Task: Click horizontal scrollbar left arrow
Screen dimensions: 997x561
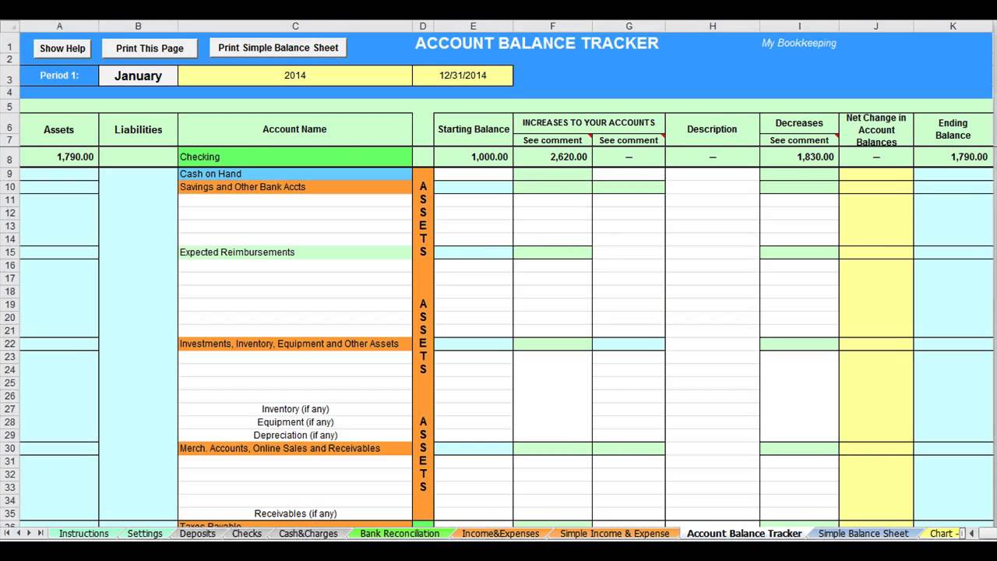Action: pos(971,533)
